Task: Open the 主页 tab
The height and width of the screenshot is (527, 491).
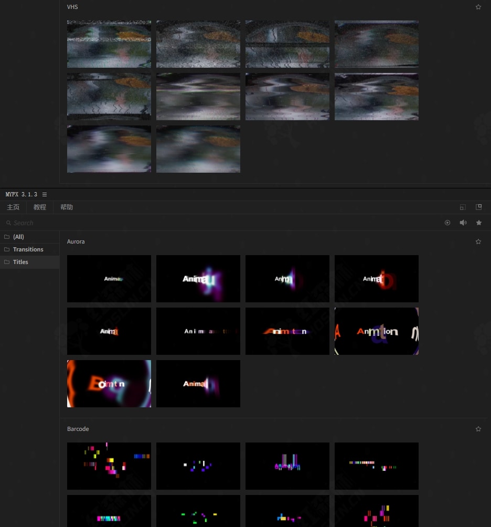Action: tap(13, 207)
